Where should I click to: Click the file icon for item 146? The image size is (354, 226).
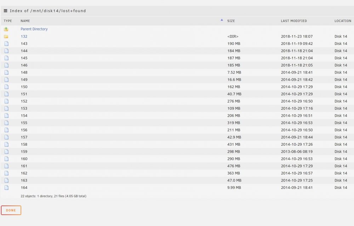click(x=6, y=65)
